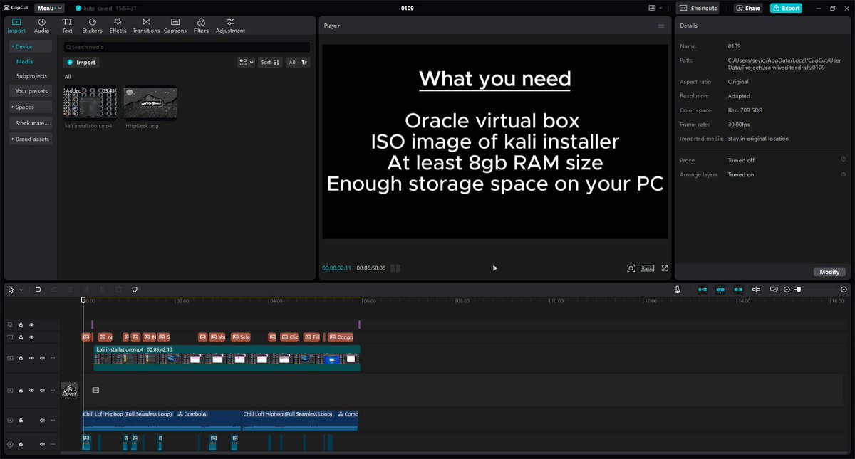The width and height of the screenshot is (855, 459).
Task: Open Stock materials in sidebar
Action: pyautogui.click(x=31, y=123)
